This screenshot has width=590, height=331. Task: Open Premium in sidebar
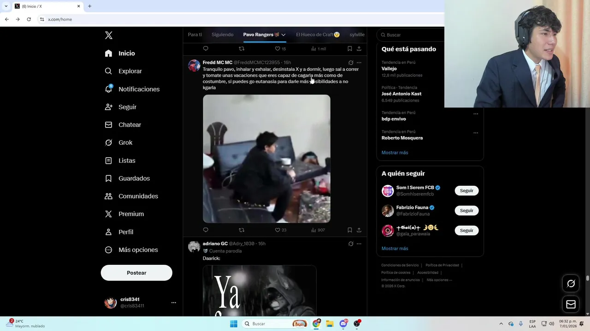tap(124, 214)
